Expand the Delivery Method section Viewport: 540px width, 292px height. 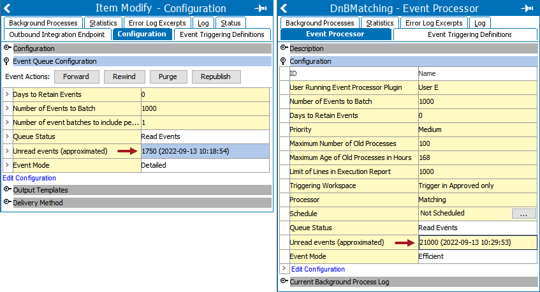(7, 203)
